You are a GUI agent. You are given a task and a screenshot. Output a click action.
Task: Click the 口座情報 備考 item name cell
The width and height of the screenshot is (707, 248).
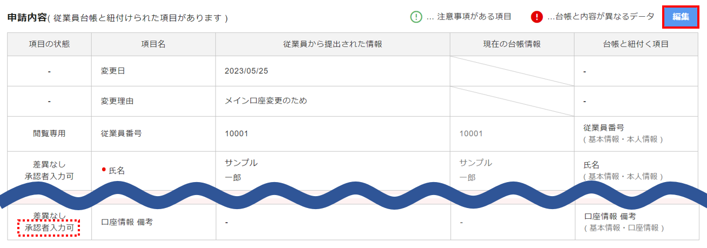point(127,222)
